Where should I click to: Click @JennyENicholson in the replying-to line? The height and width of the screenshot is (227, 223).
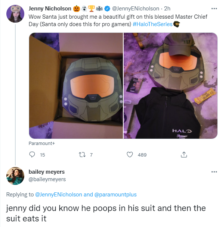[x=59, y=195]
